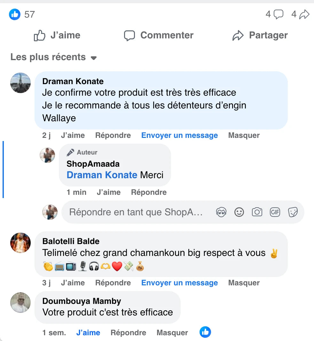Insert an avatar sticker in the reply
The height and width of the screenshot is (341, 314).
pyautogui.click(x=221, y=212)
